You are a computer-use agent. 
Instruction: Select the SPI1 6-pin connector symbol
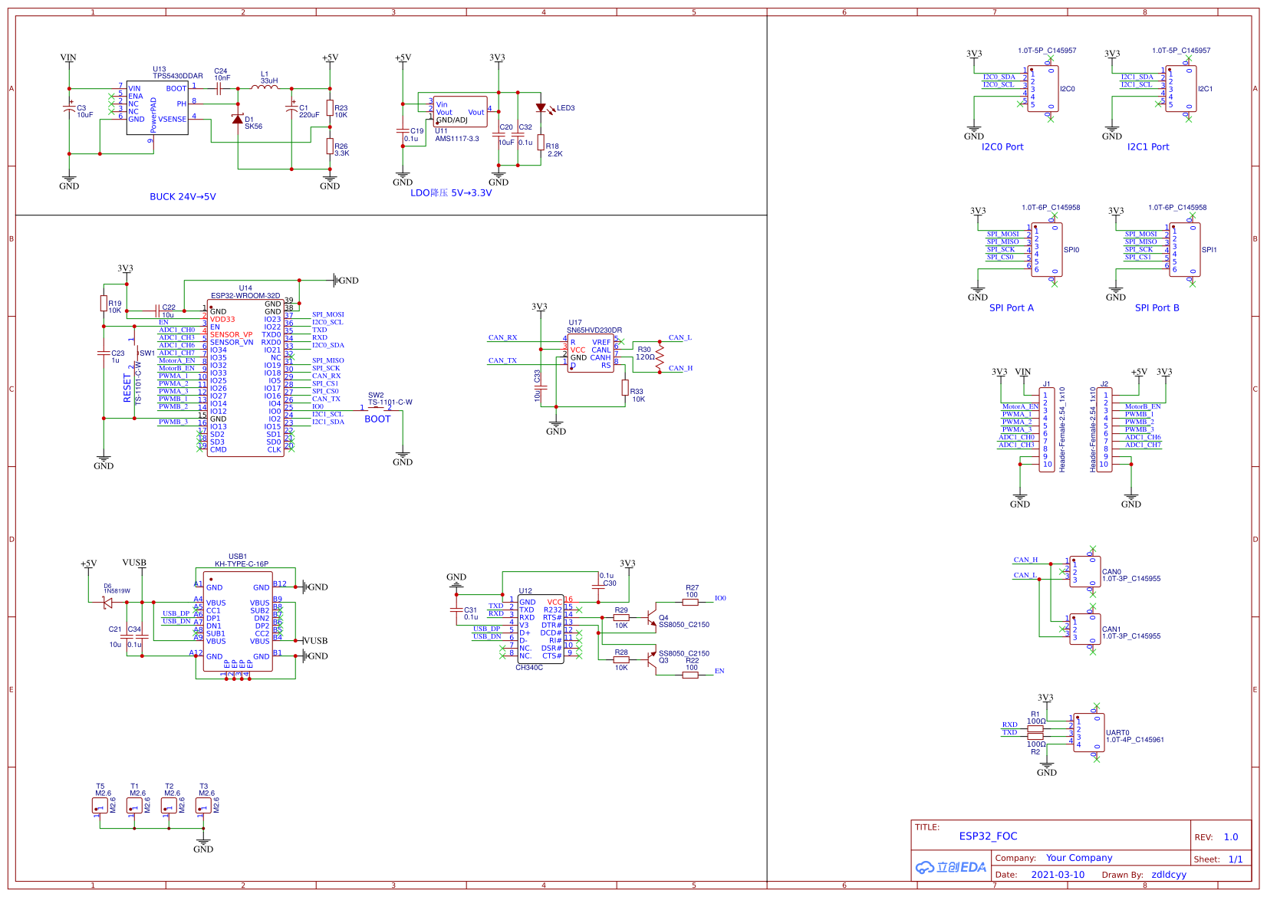tap(1185, 250)
